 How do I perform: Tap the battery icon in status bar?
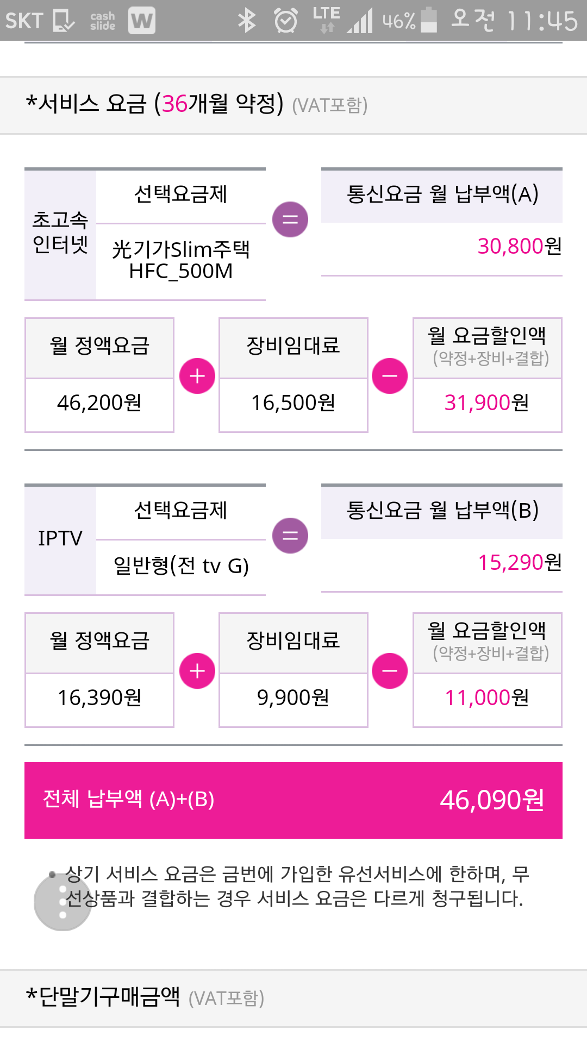(429, 21)
